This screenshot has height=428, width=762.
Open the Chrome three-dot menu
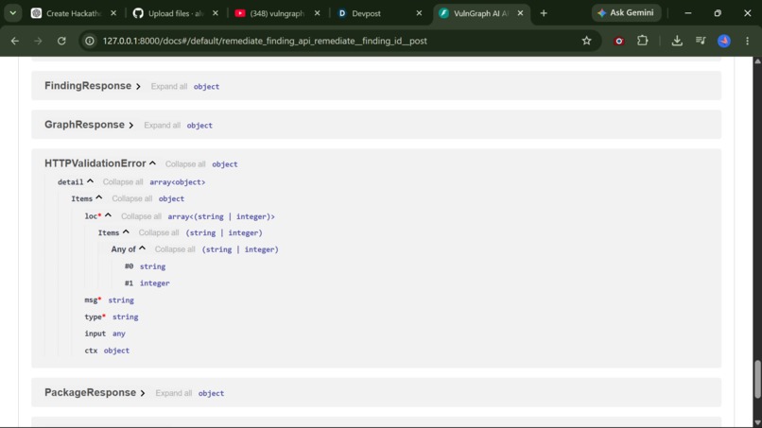pyautogui.click(x=748, y=41)
